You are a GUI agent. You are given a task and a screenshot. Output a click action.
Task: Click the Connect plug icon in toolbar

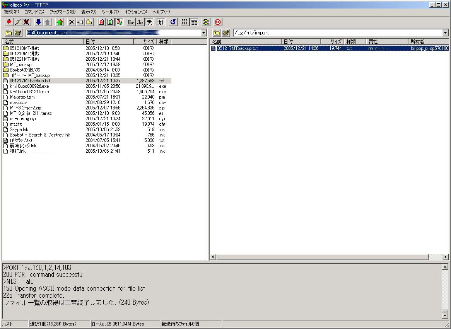(x=9, y=22)
